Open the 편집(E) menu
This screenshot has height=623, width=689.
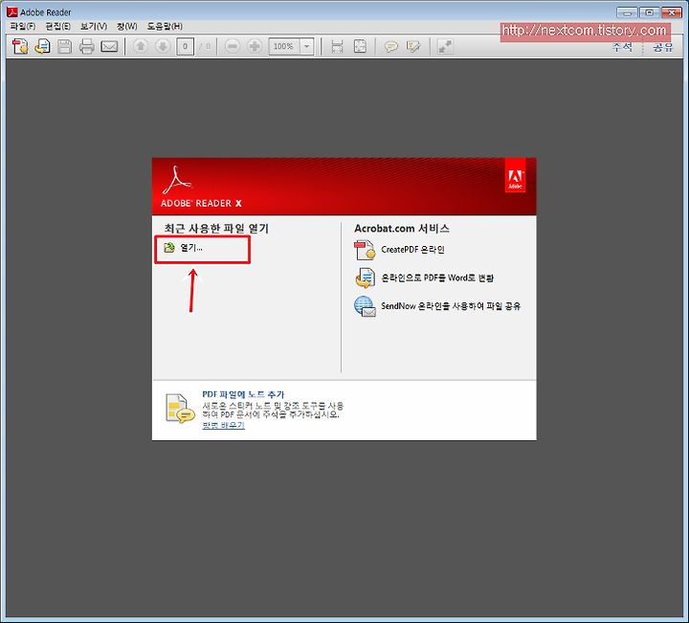(58, 27)
